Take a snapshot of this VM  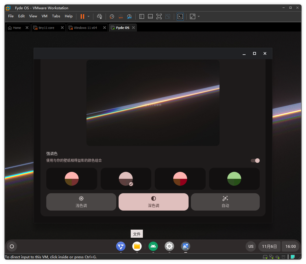[x=112, y=16]
